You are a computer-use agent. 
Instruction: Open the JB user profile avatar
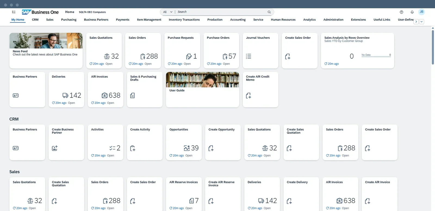(421, 12)
